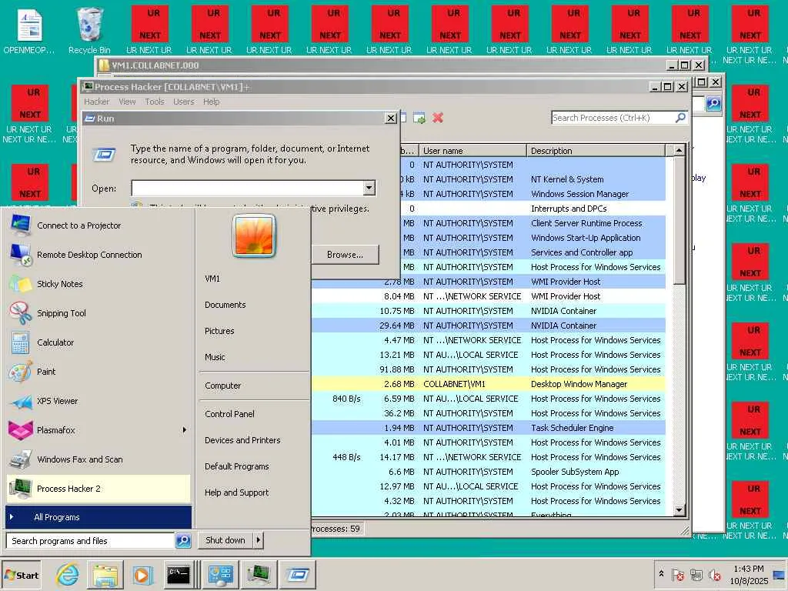Expand the Plasmafox submenu arrow

tap(185, 430)
